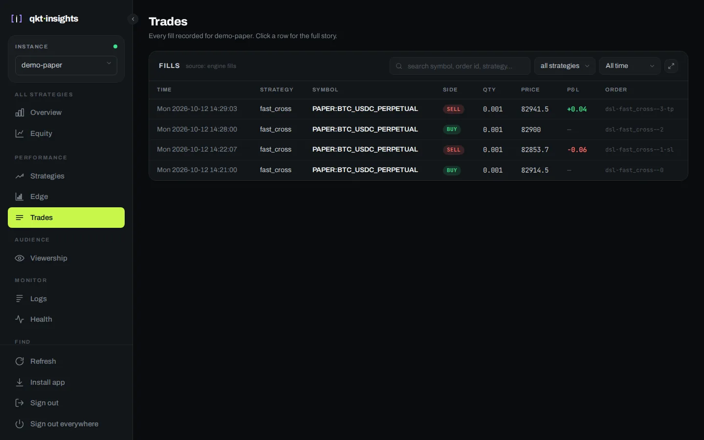Viewport: 704px width, 440px height.
Task: Click the Edge histogram icon
Action: tap(20, 197)
